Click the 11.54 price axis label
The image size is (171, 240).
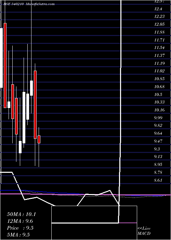pyautogui.click(x=160, y=48)
